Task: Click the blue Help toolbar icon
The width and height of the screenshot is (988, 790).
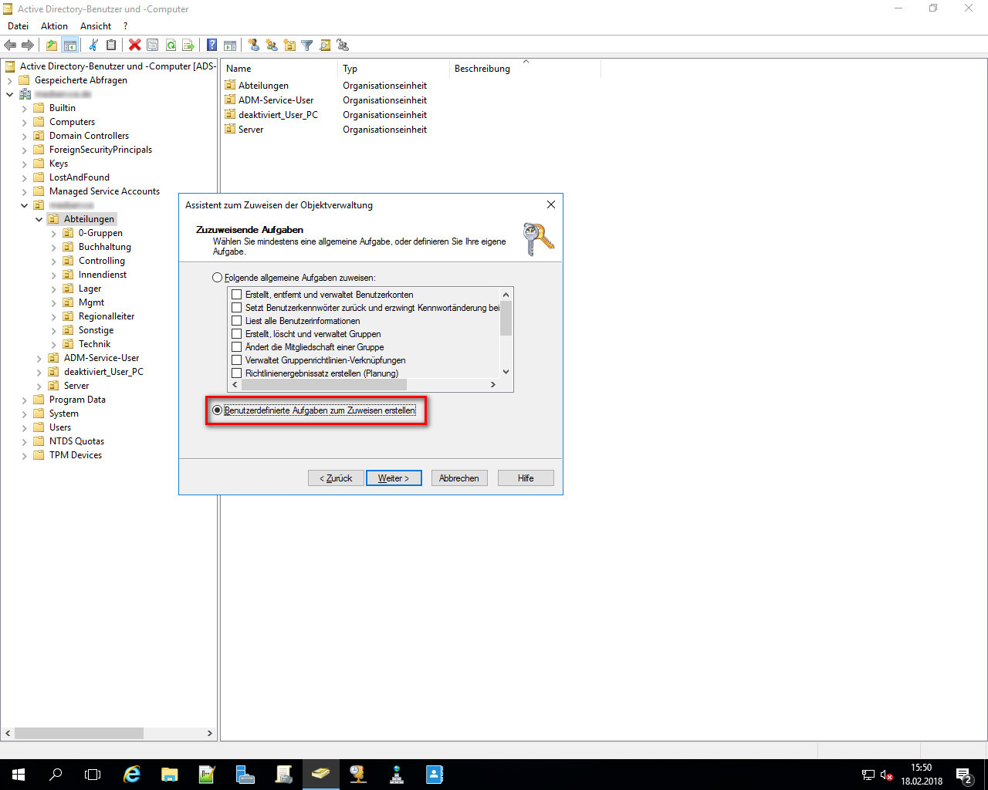Action: pos(211,46)
